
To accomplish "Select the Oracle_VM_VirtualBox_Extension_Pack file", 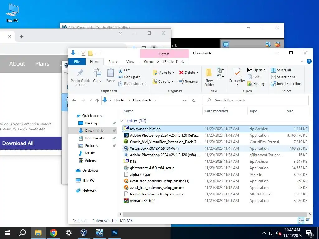I will click(x=216, y=142).
